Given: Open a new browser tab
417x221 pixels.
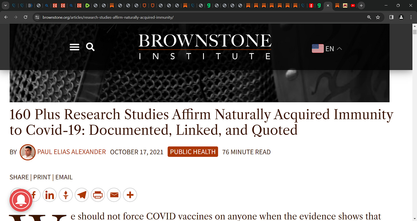Looking at the screenshot, I should (x=361, y=5).
